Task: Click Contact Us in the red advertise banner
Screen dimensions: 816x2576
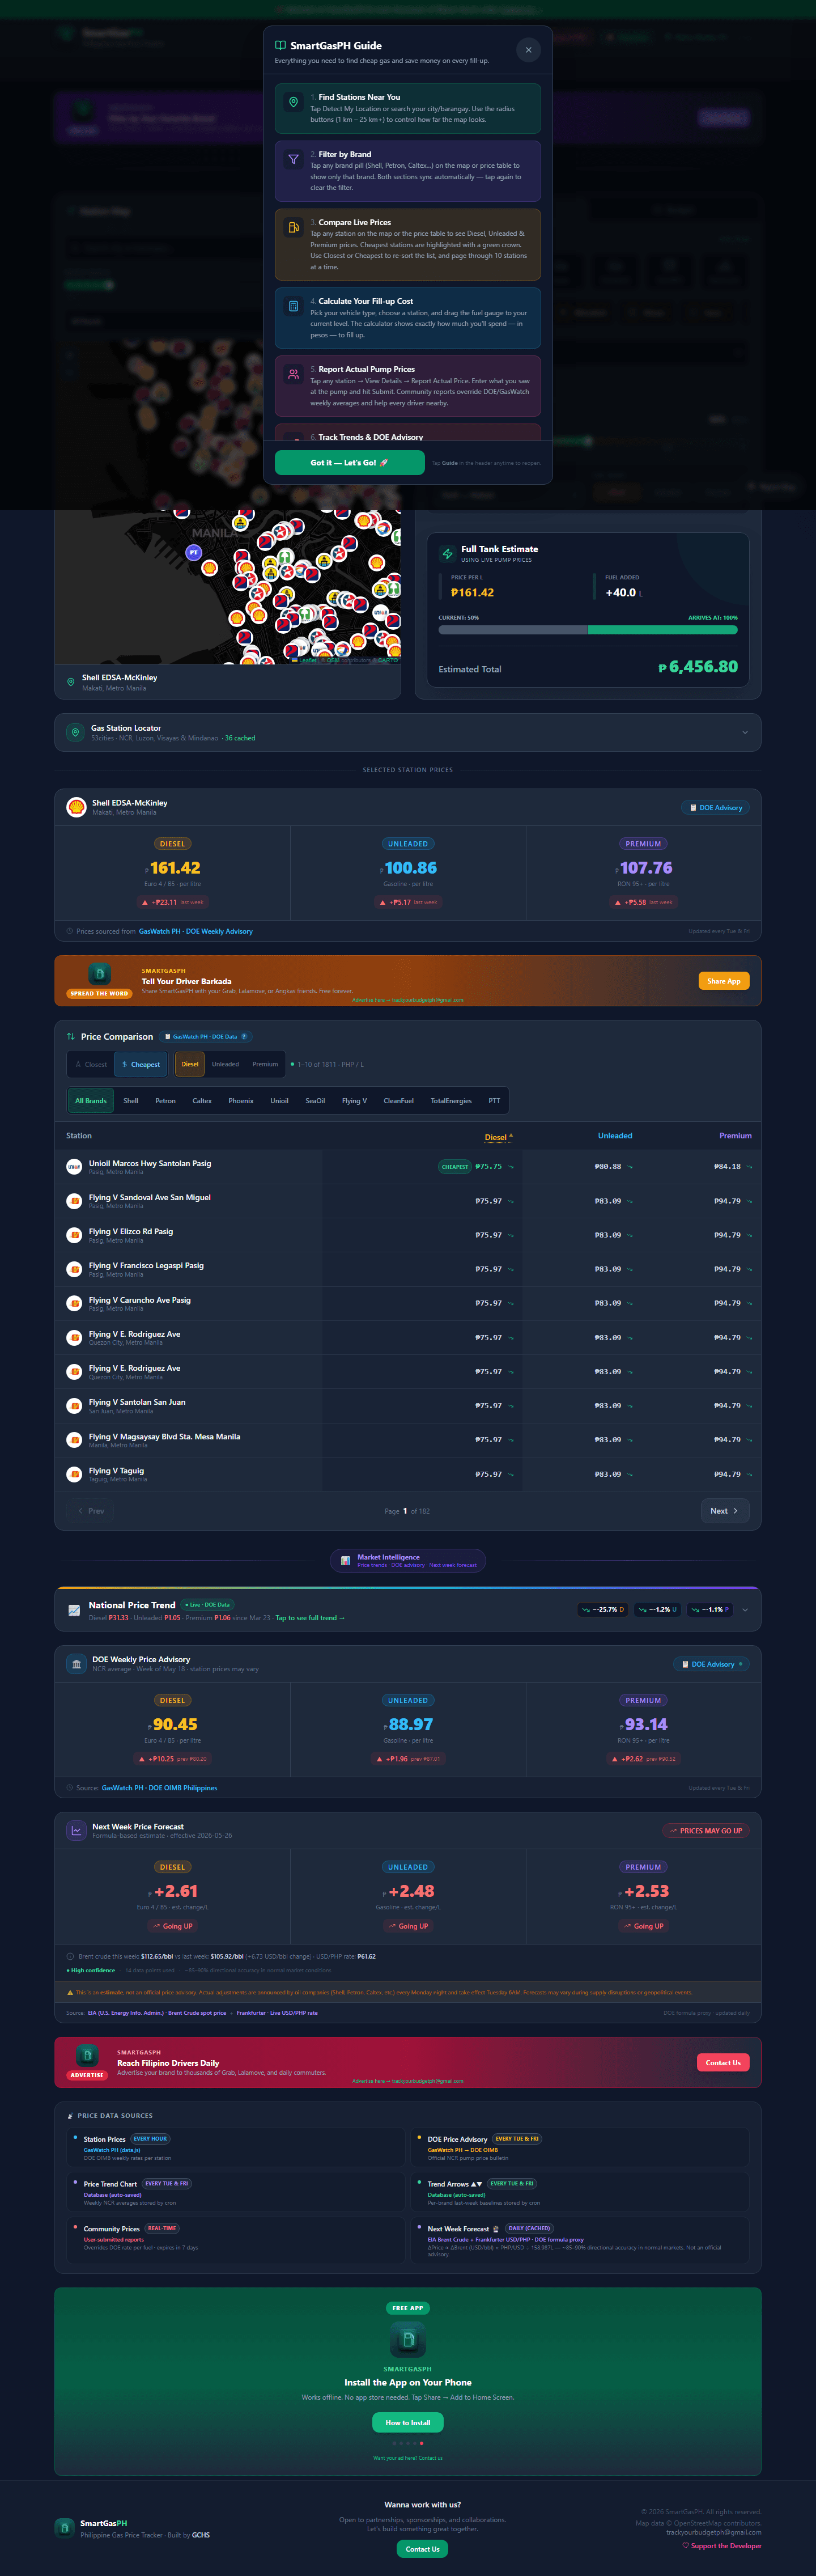Action: click(723, 2063)
